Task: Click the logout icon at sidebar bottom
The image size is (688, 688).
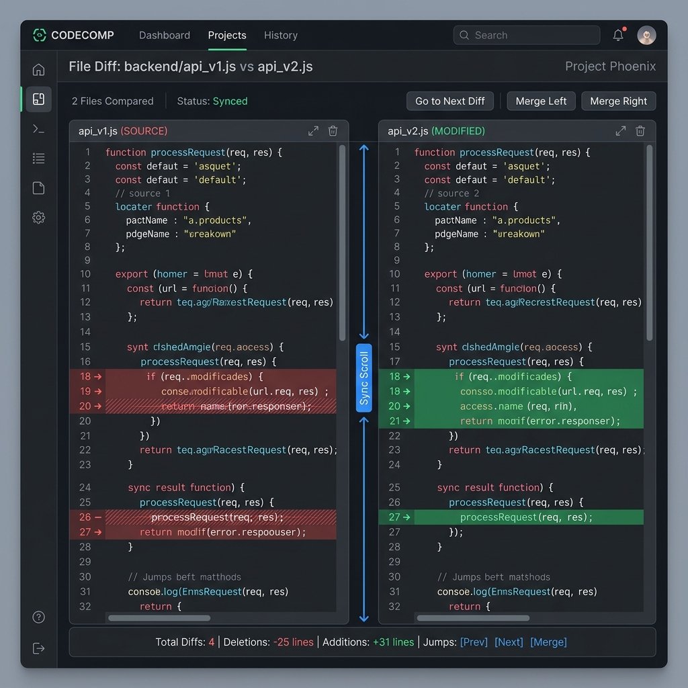Action: (38, 648)
